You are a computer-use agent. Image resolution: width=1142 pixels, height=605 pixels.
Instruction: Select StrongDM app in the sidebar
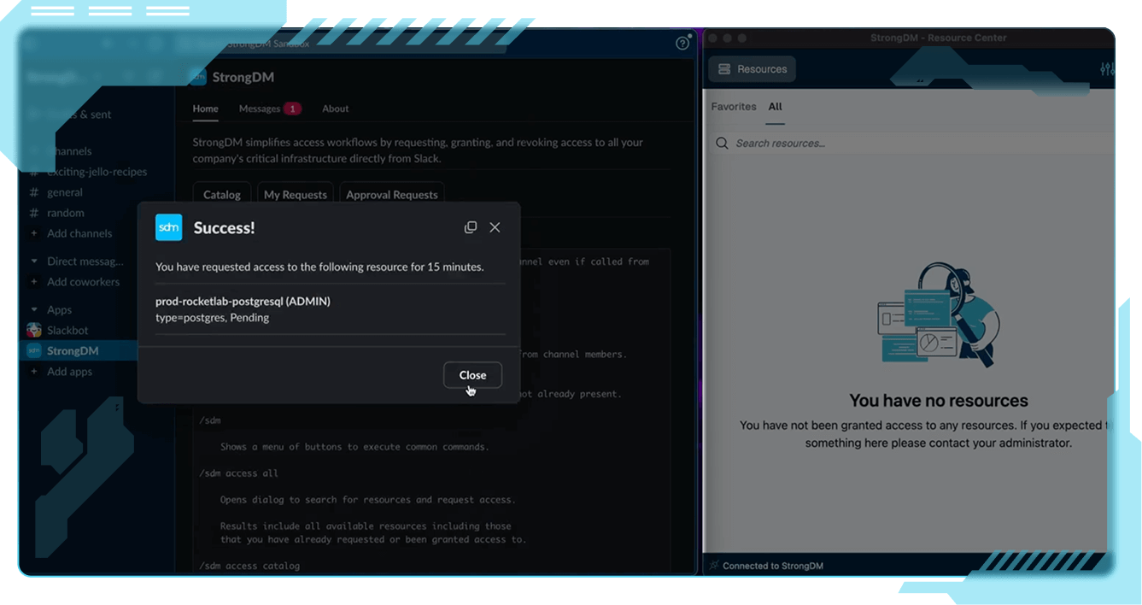[x=73, y=351]
